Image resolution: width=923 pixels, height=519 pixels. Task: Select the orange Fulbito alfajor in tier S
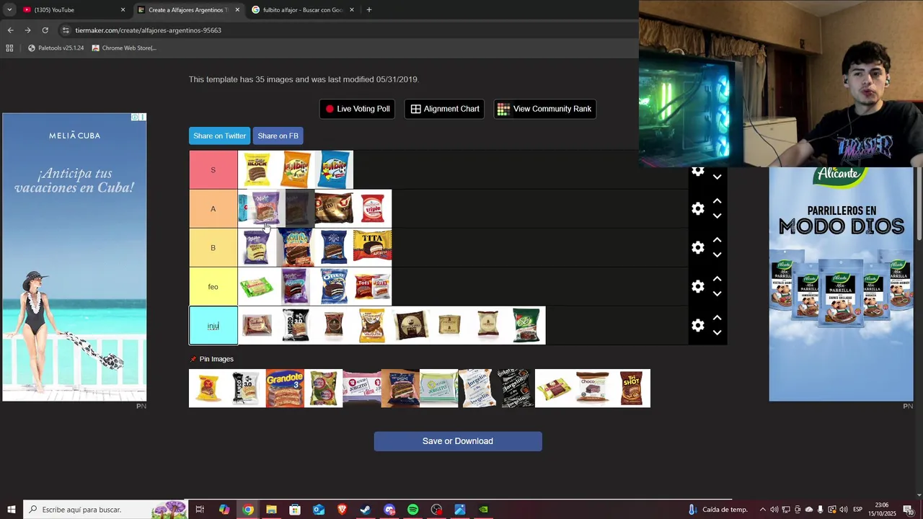point(296,169)
